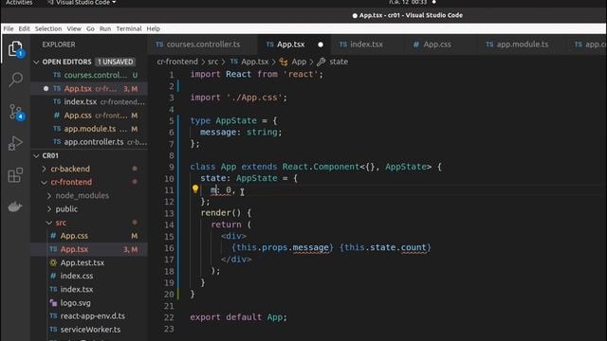
Task: Expand the public folder
Action: tap(49, 209)
